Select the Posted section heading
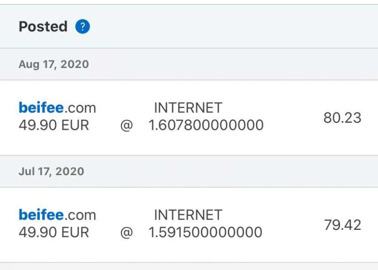 [x=43, y=26]
